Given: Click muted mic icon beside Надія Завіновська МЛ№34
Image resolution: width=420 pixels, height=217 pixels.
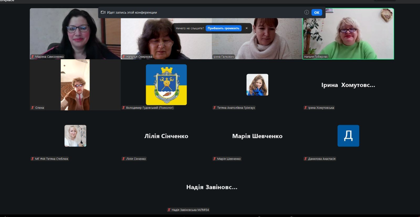Looking at the screenshot, I should pos(169,210).
